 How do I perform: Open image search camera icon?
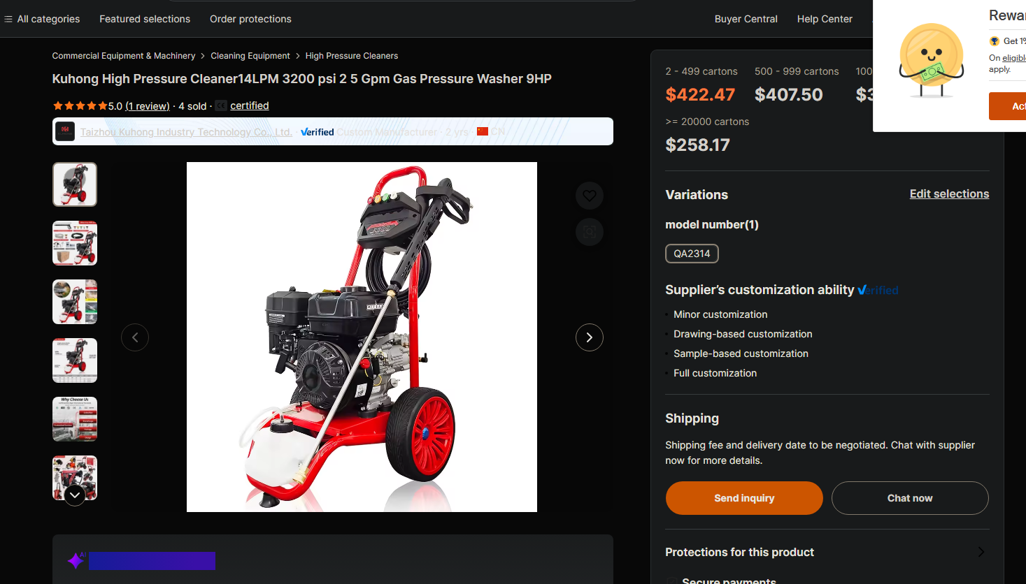click(x=590, y=232)
